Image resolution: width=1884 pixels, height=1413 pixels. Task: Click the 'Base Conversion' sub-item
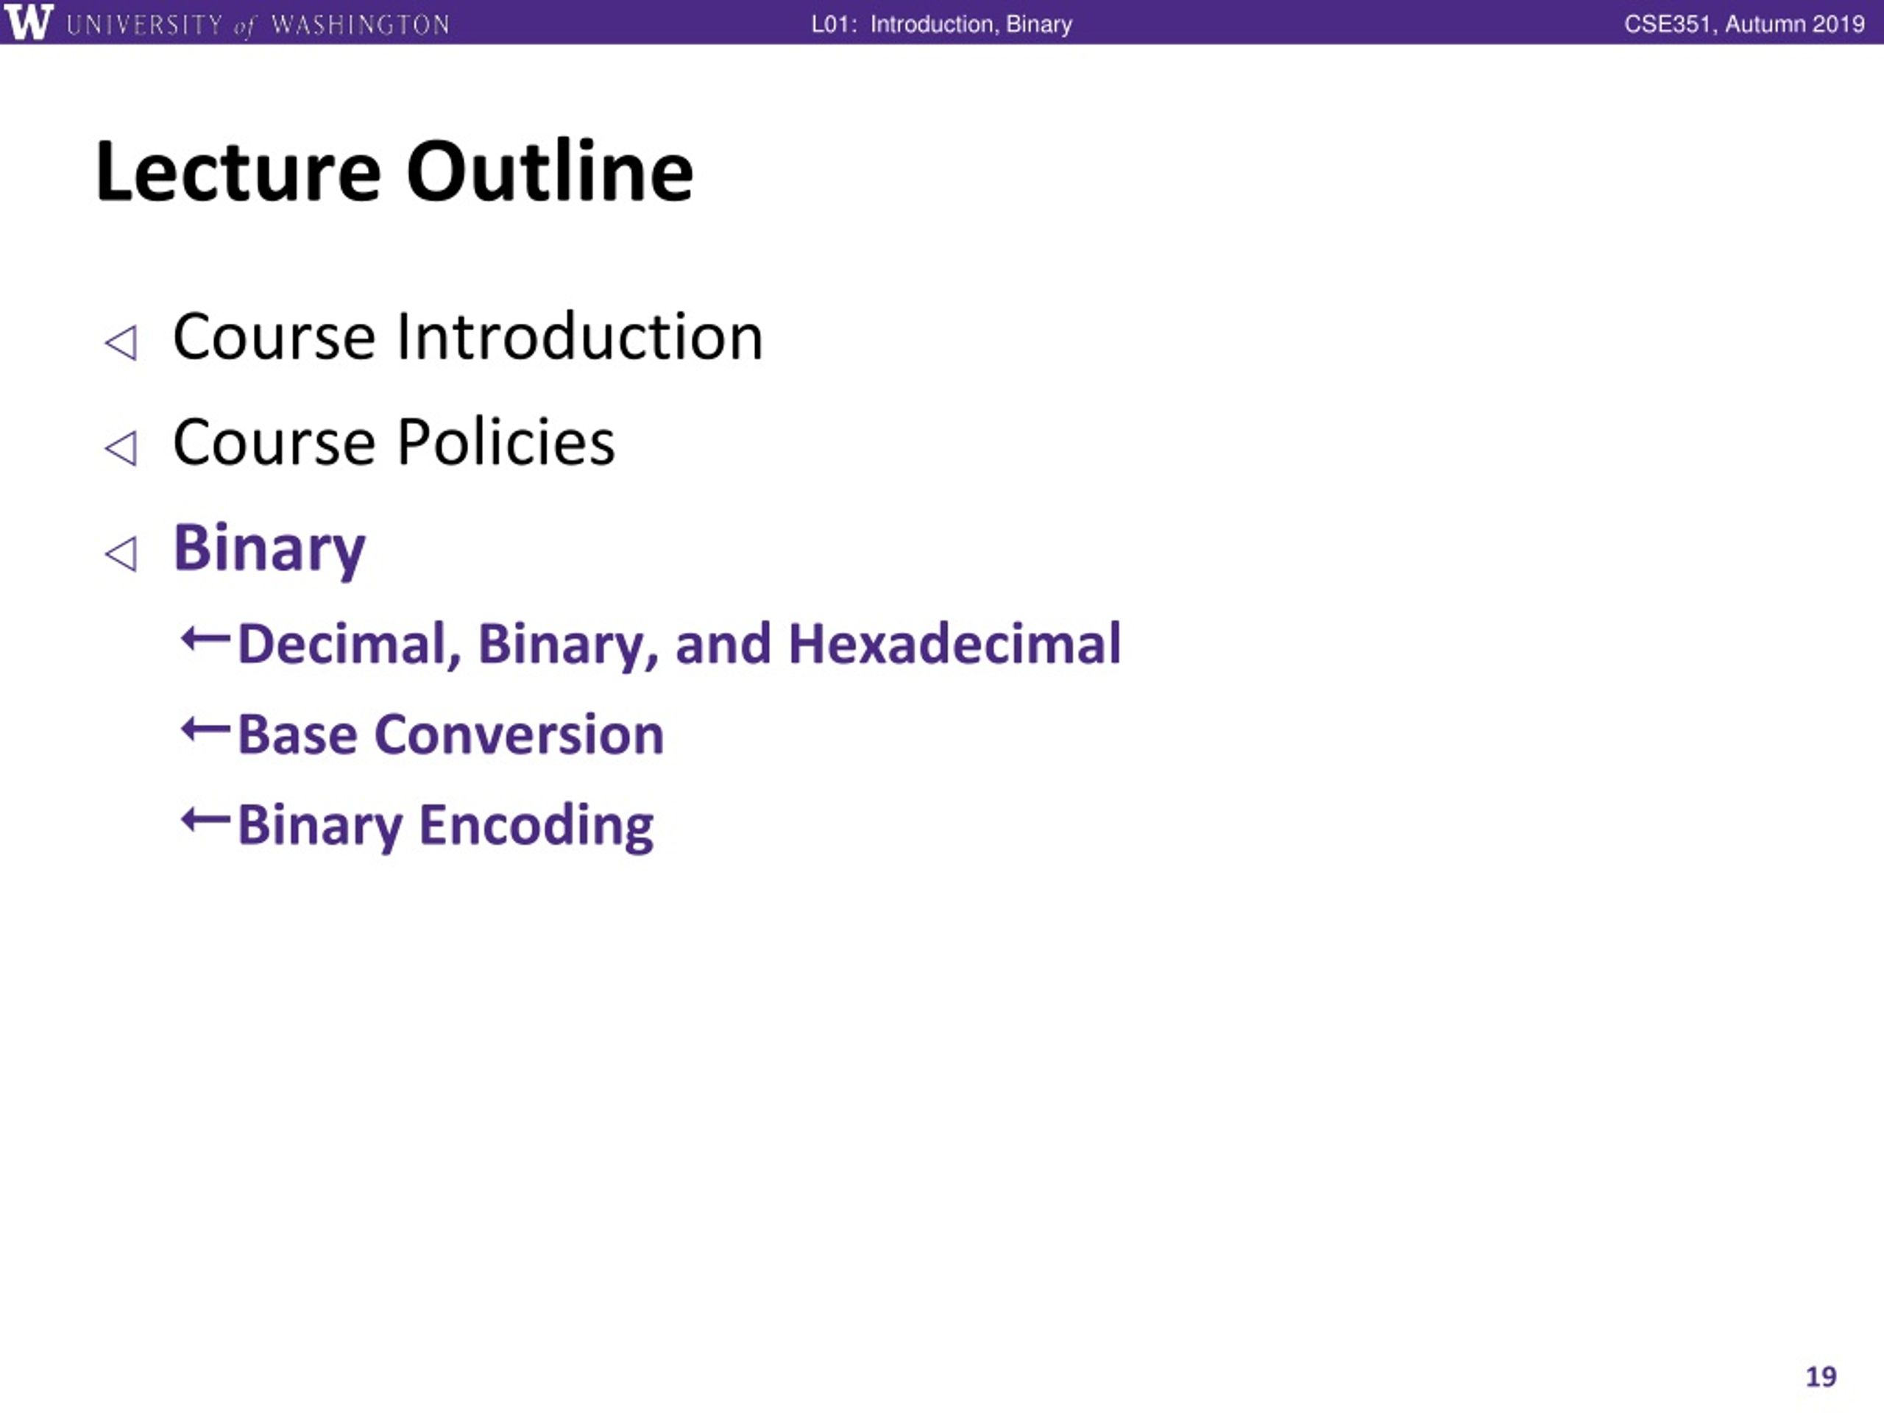pos(450,734)
